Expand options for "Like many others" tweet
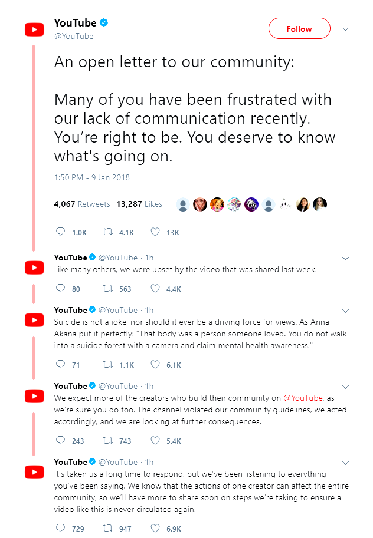 [x=346, y=258]
